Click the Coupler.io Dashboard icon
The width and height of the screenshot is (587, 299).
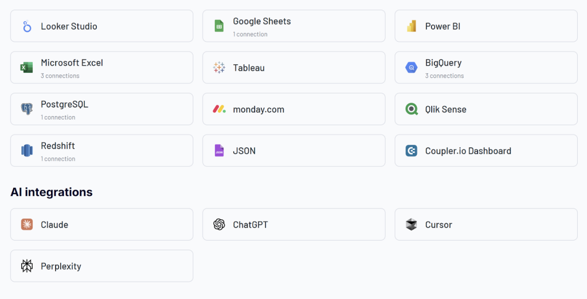[411, 151]
